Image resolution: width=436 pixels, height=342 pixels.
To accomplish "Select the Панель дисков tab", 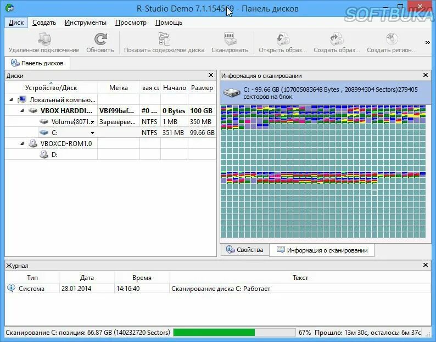I will tap(37, 63).
